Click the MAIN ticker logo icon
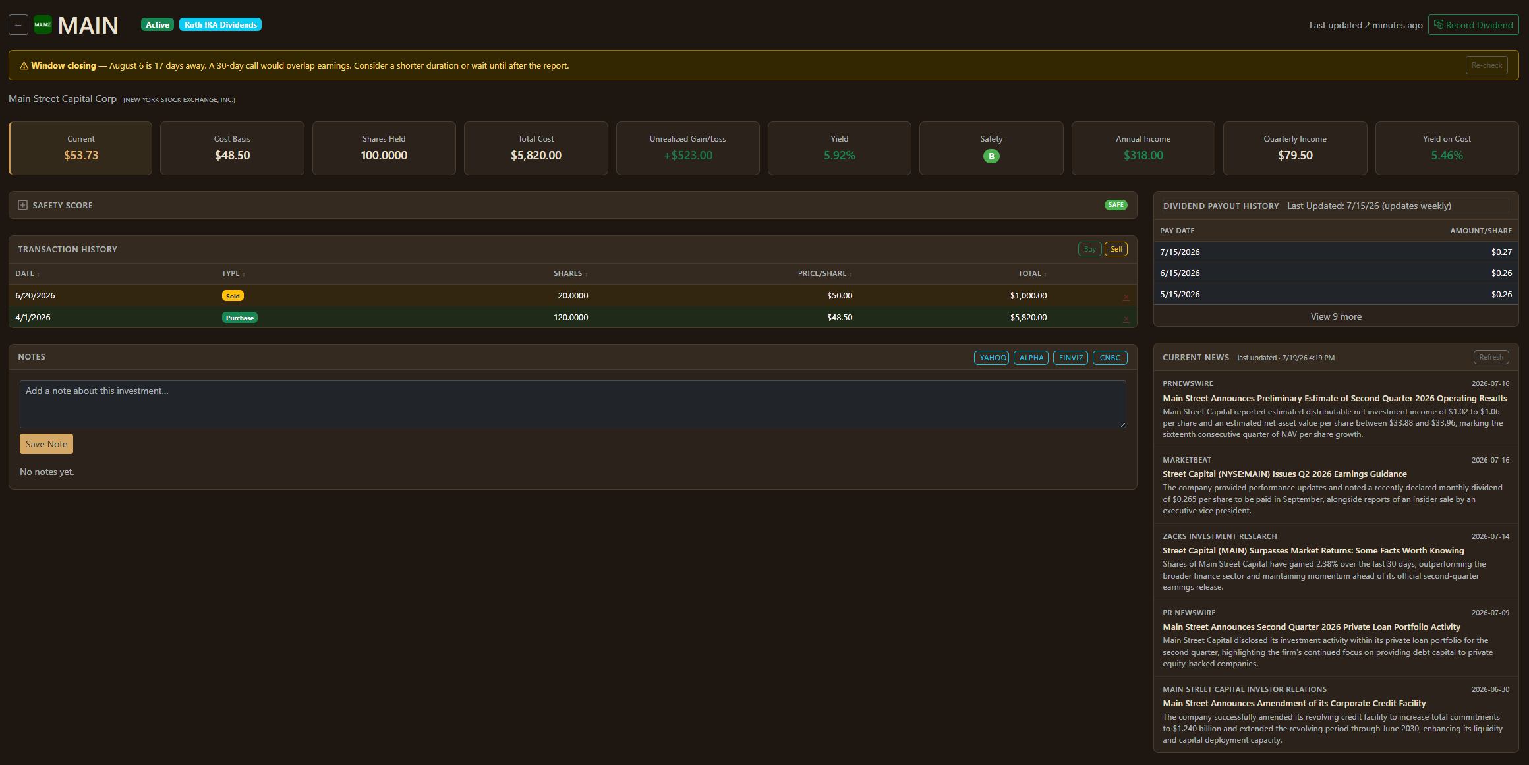This screenshot has height=765, width=1529. (x=43, y=25)
